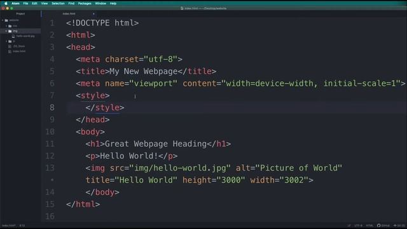Click the opening <style> tag
The width and height of the screenshot is (407, 229).
[x=93, y=95]
